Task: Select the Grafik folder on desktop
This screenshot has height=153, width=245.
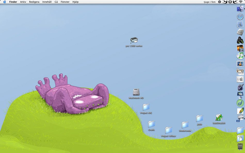Action: point(151,124)
